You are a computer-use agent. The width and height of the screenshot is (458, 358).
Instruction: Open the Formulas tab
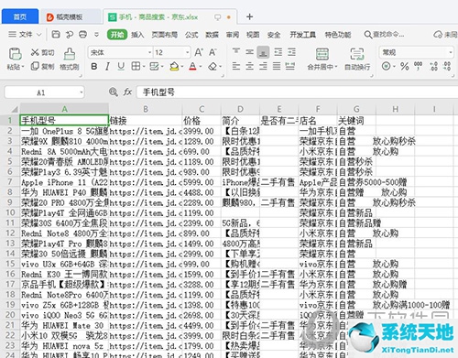coord(191,35)
